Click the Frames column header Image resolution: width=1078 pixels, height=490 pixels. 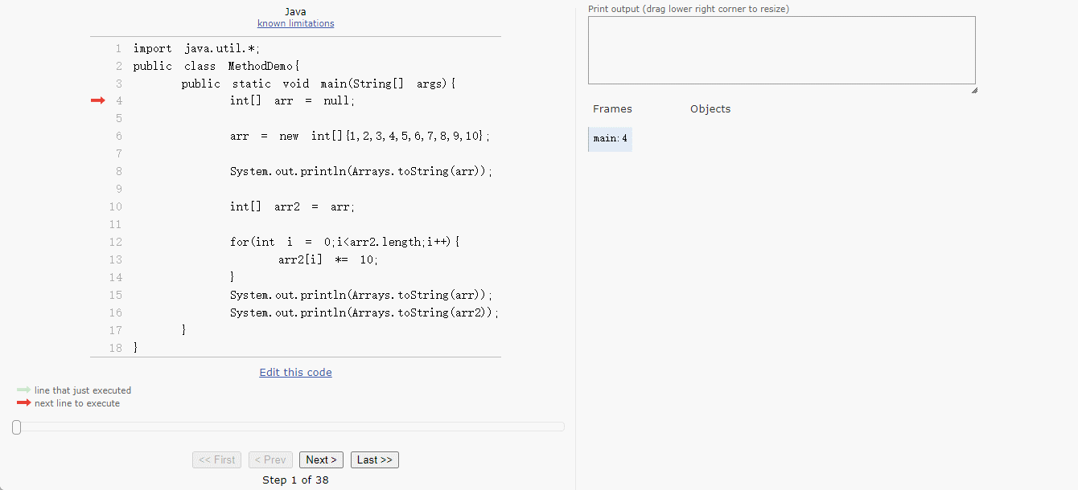[x=612, y=109]
